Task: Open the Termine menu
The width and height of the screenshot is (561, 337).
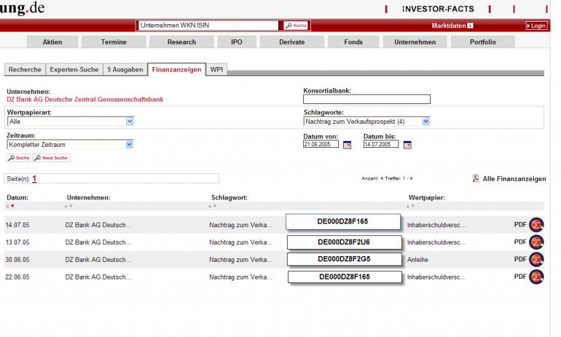Action: [114, 41]
